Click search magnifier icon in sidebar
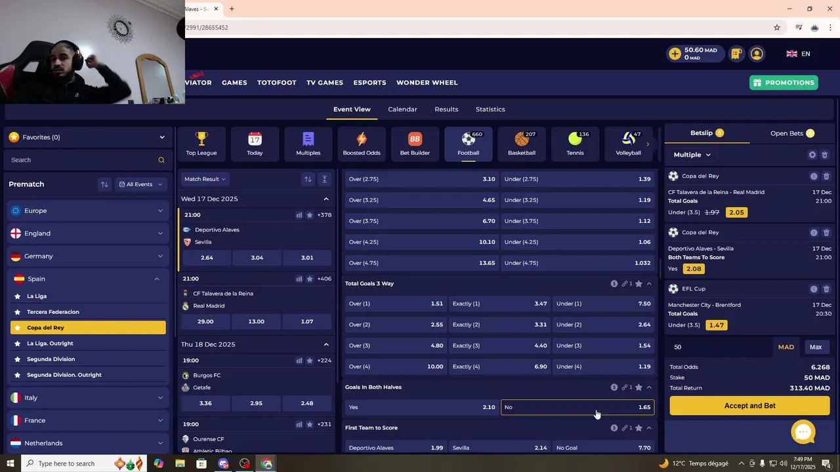840x472 pixels. [x=161, y=160]
